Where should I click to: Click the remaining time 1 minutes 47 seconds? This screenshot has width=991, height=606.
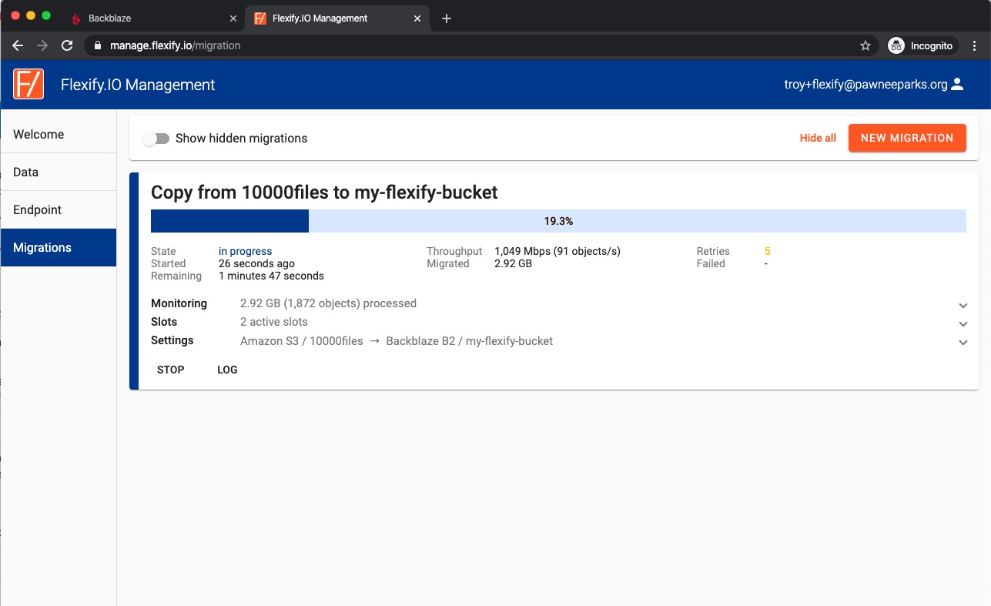point(271,276)
